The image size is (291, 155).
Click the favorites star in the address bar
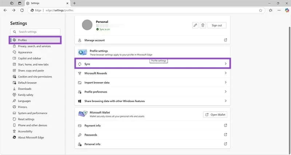[260, 11]
